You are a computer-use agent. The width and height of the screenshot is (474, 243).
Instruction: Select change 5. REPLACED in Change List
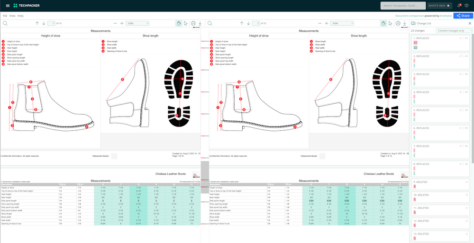pyautogui.click(x=440, y=115)
